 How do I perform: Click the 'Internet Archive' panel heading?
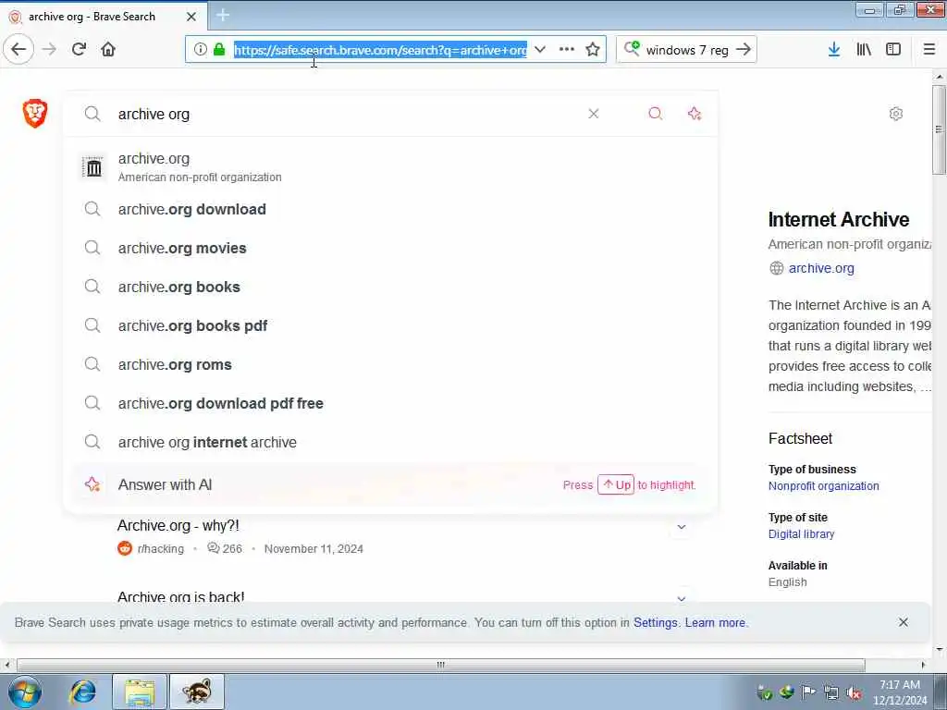[x=838, y=220]
